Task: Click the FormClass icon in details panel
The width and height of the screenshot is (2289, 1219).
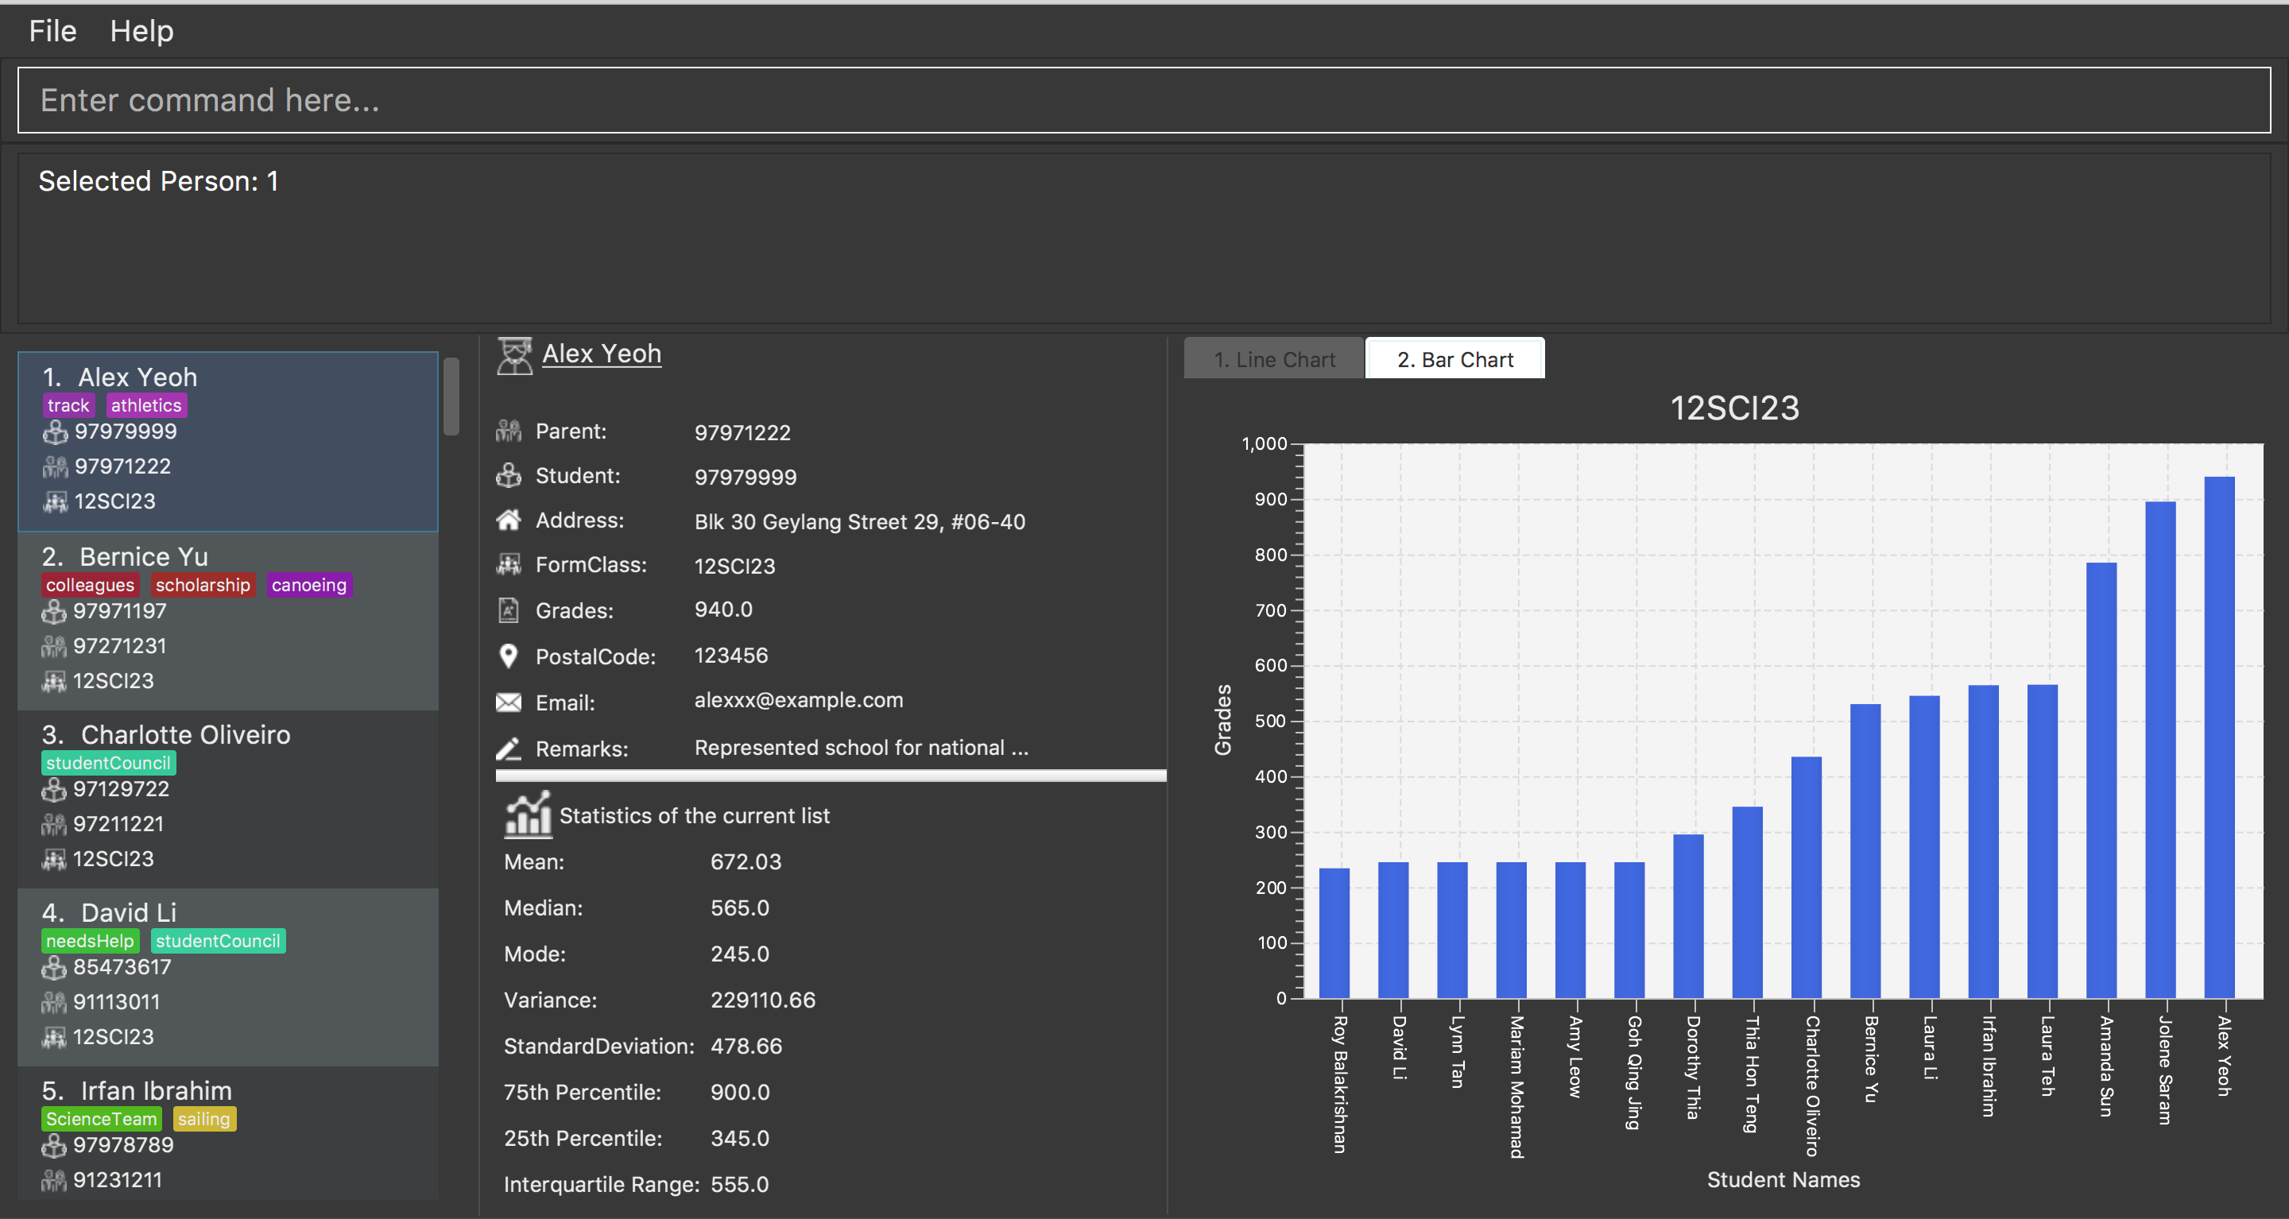Action: coord(509,564)
